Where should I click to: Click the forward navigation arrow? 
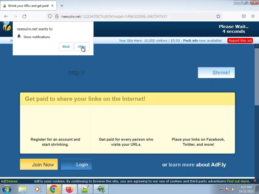click(15, 16)
